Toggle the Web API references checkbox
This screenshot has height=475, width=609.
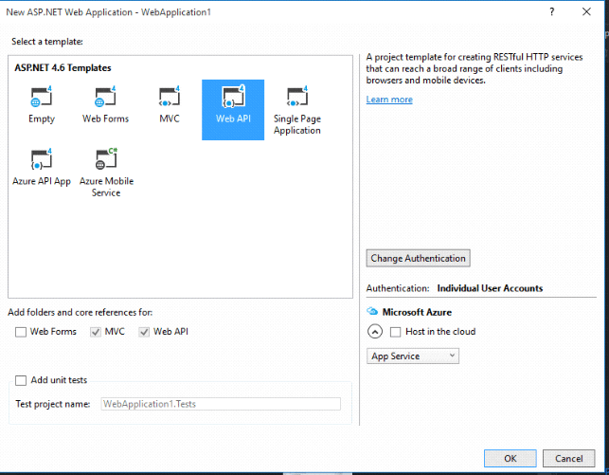(x=144, y=332)
